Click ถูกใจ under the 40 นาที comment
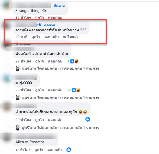 click(x=36, y=37)
